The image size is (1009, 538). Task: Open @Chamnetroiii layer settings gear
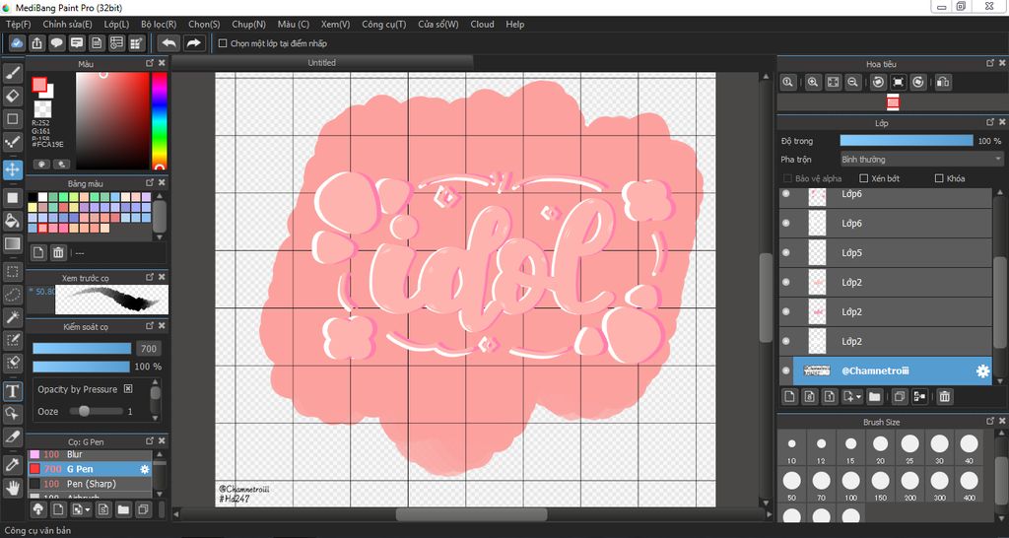coord(982,370)
